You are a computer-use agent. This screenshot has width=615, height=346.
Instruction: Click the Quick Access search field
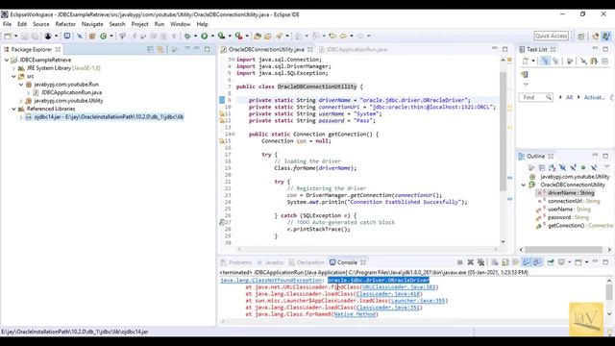pos(551,37)
